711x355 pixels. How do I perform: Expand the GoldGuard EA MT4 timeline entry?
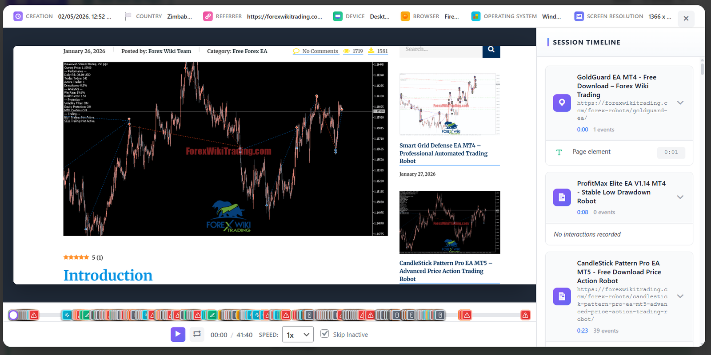click(680, 103)
